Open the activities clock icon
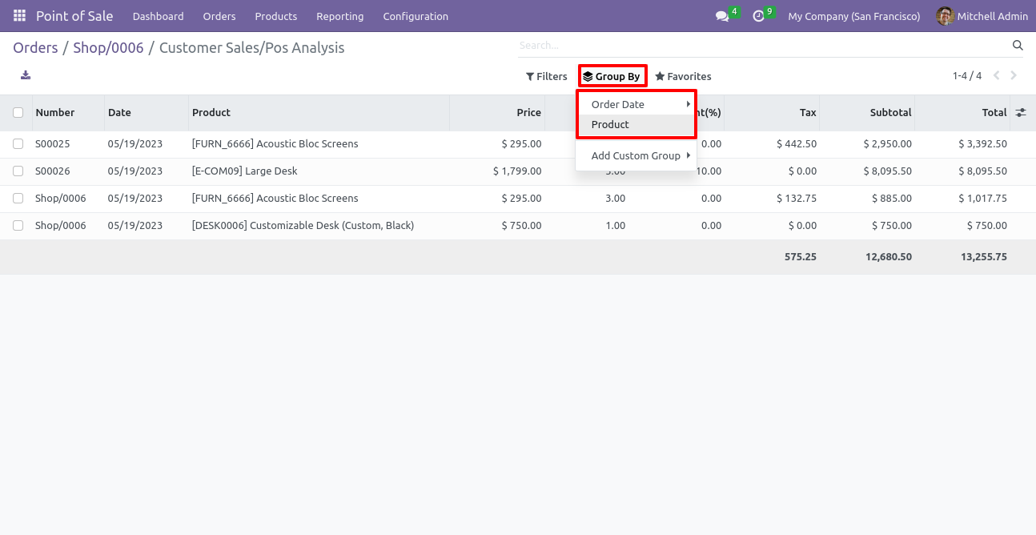Viewport: 1036px width, 535px height. click(x=758, y=16)
